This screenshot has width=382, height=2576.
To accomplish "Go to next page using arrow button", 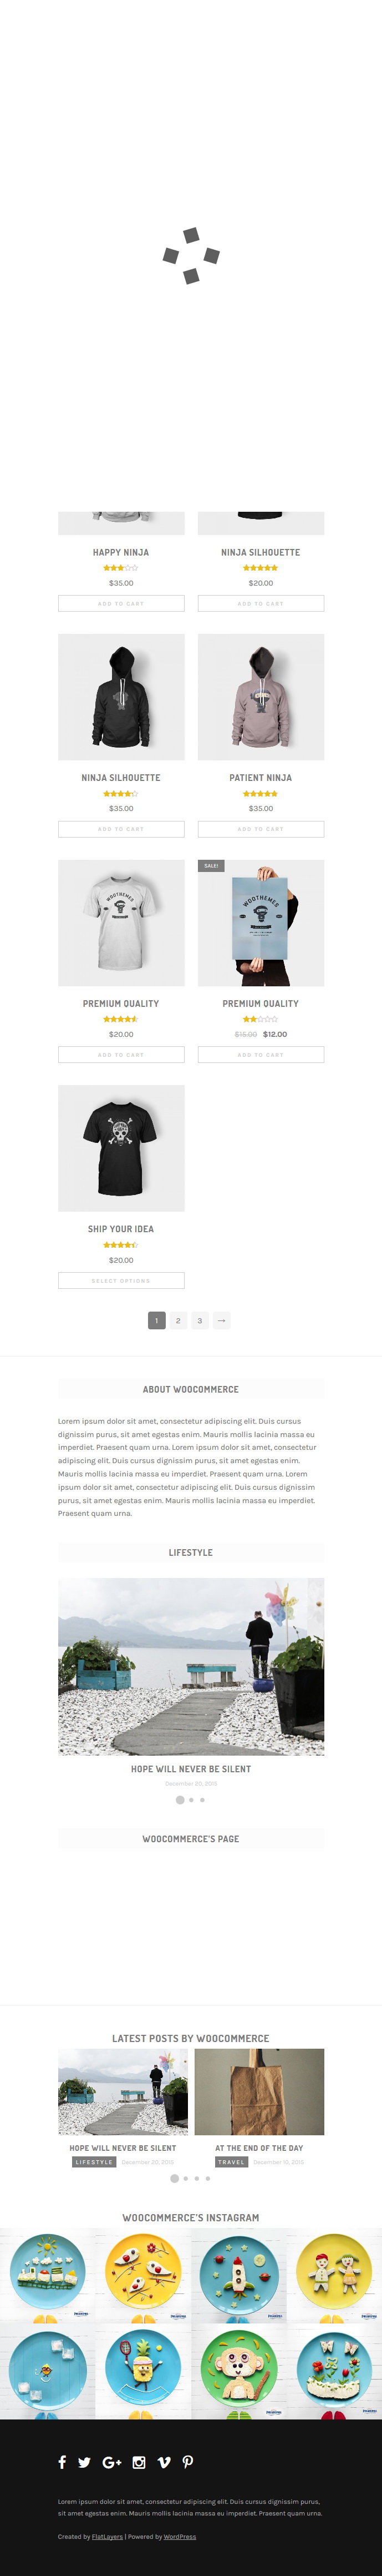I will pyautogui.click(x=222, y=1320).
